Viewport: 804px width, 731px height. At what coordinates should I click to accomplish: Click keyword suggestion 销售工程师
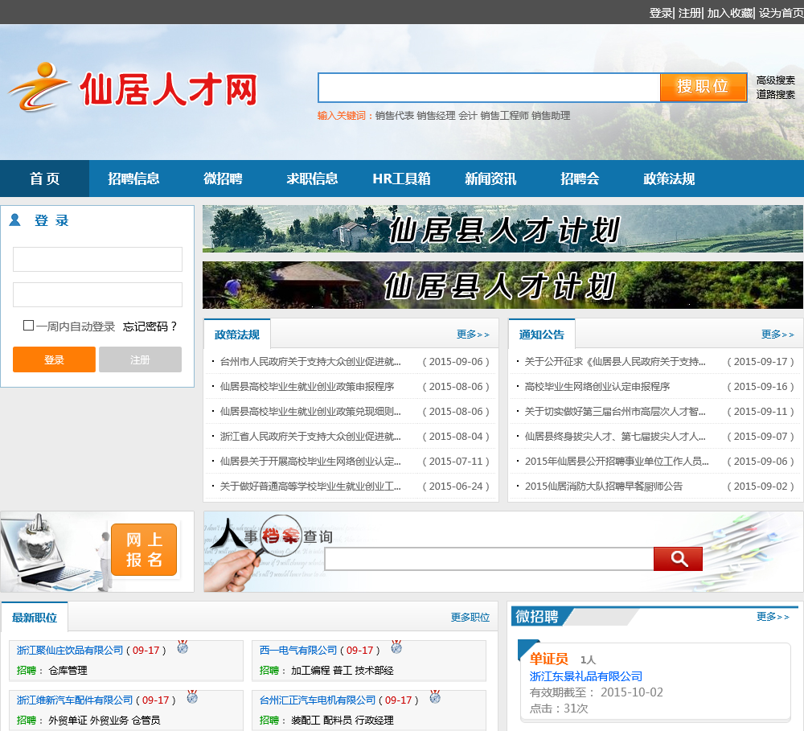[505, 116]
